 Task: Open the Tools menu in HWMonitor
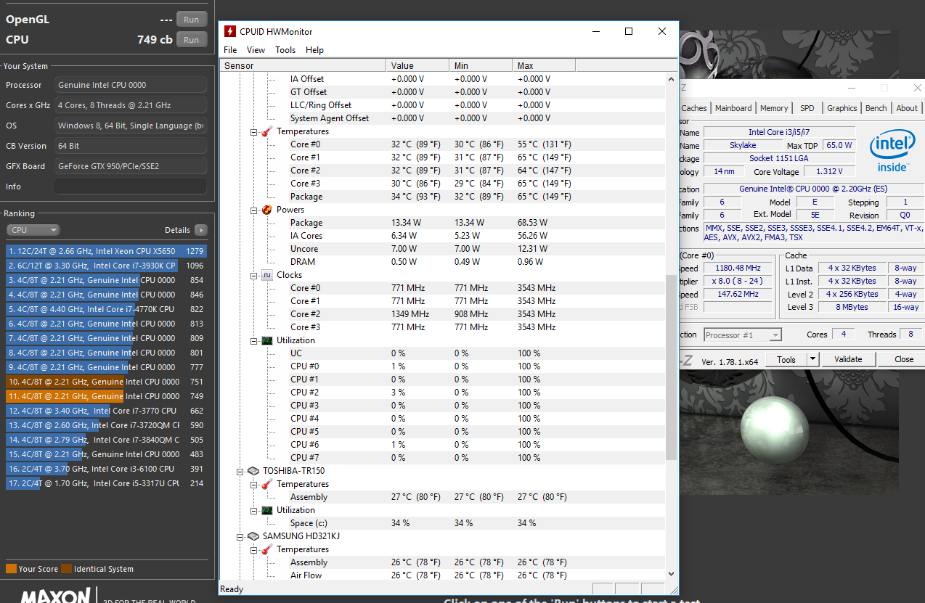tap(285, 50)
